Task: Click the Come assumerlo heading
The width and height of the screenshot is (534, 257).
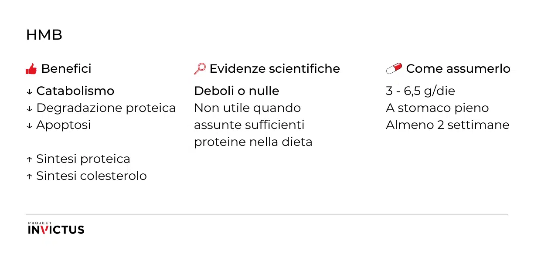Action: coord(458,69)
